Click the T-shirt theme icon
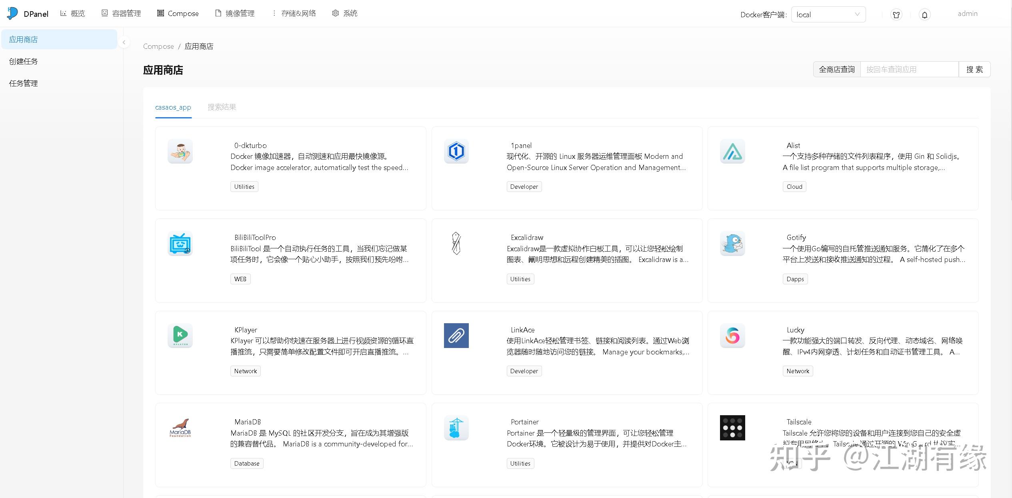The height and width of the screenshot is (498, 1012). pyautogui.click(x=896, y=14)
